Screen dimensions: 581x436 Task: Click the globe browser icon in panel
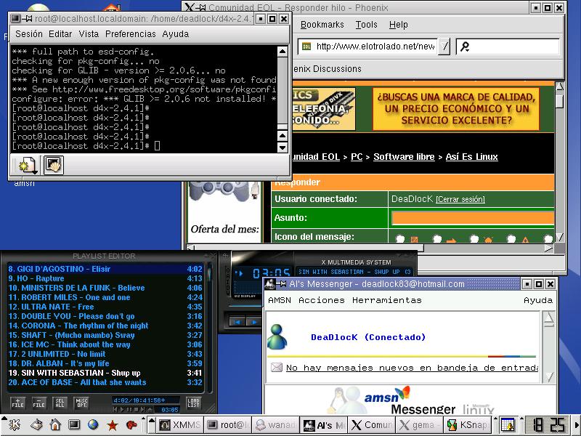tap(93, 425)
